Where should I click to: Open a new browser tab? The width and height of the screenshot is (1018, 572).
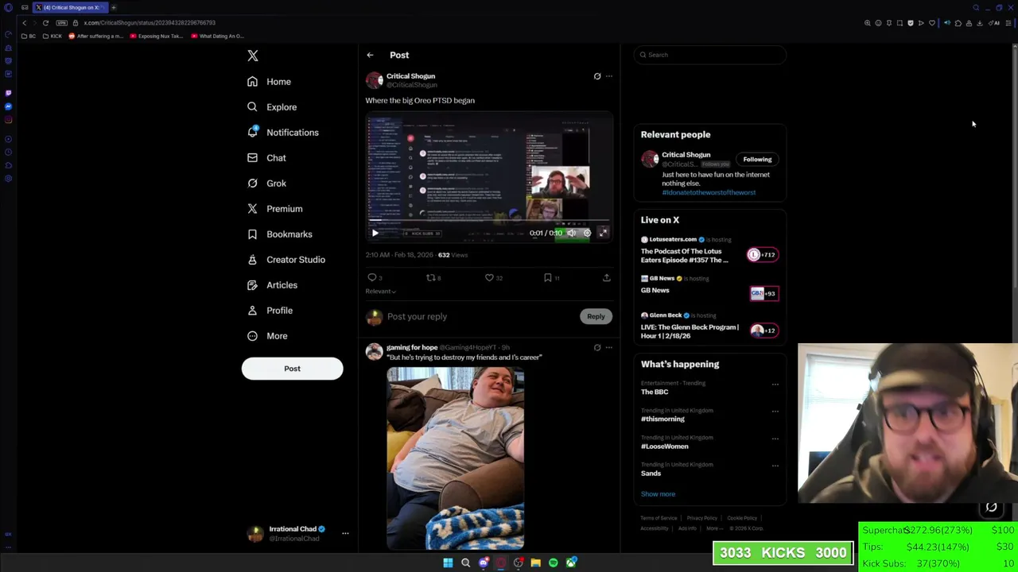point(113,7)
